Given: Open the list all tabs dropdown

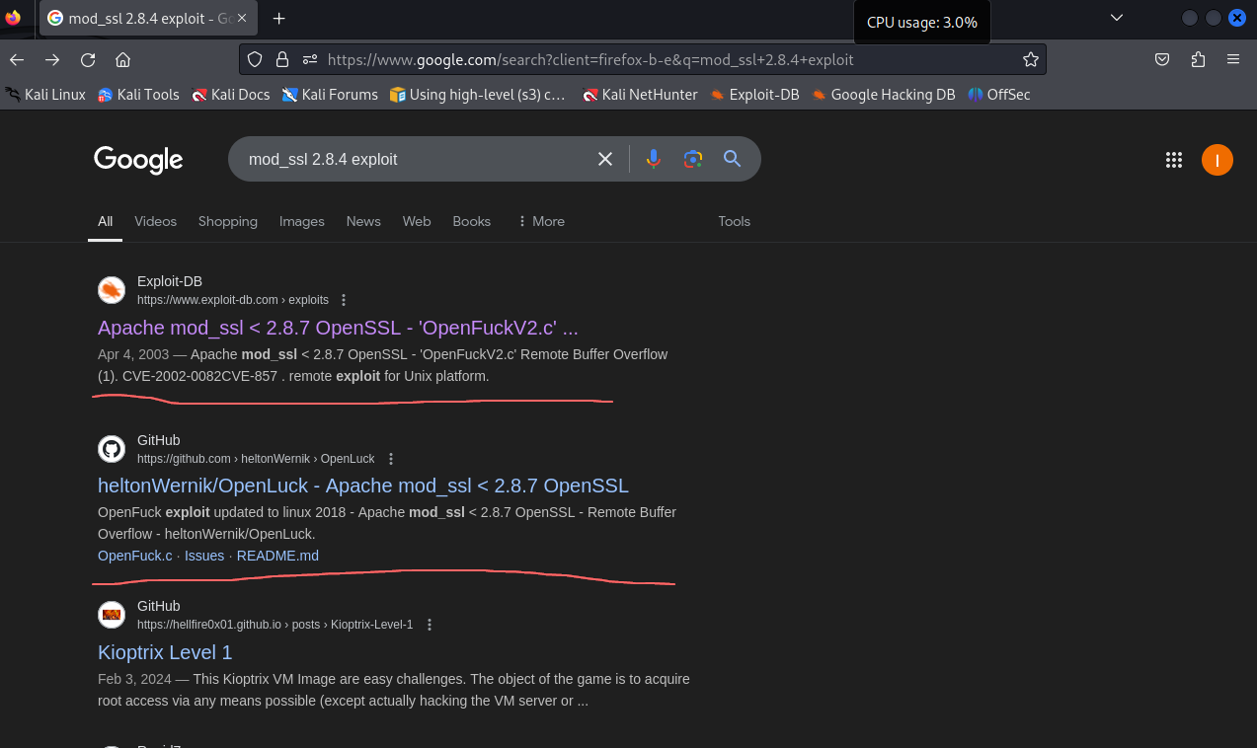Looking at the screenshot, I should coord(1117,18).
